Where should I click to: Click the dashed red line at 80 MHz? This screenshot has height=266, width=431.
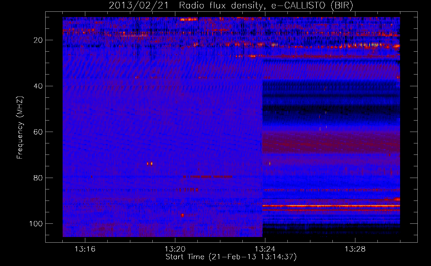pyautogui.click(x=208, y=177)
